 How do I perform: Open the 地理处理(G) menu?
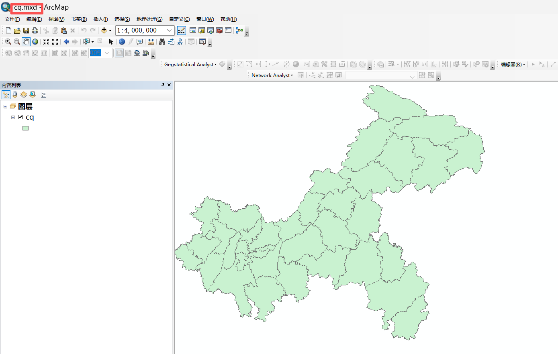pyautogui.click(x=149, y=19)
